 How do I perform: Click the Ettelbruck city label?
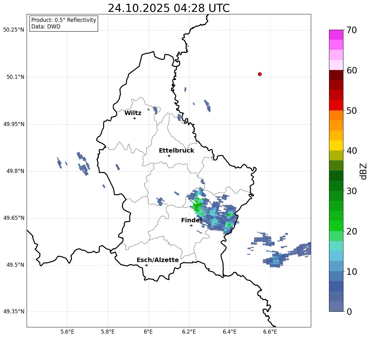pos(176,151)
